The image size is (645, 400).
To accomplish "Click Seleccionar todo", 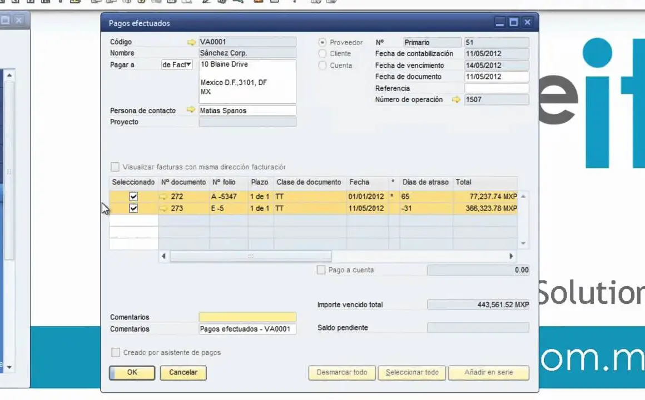I will coord(412,372).
